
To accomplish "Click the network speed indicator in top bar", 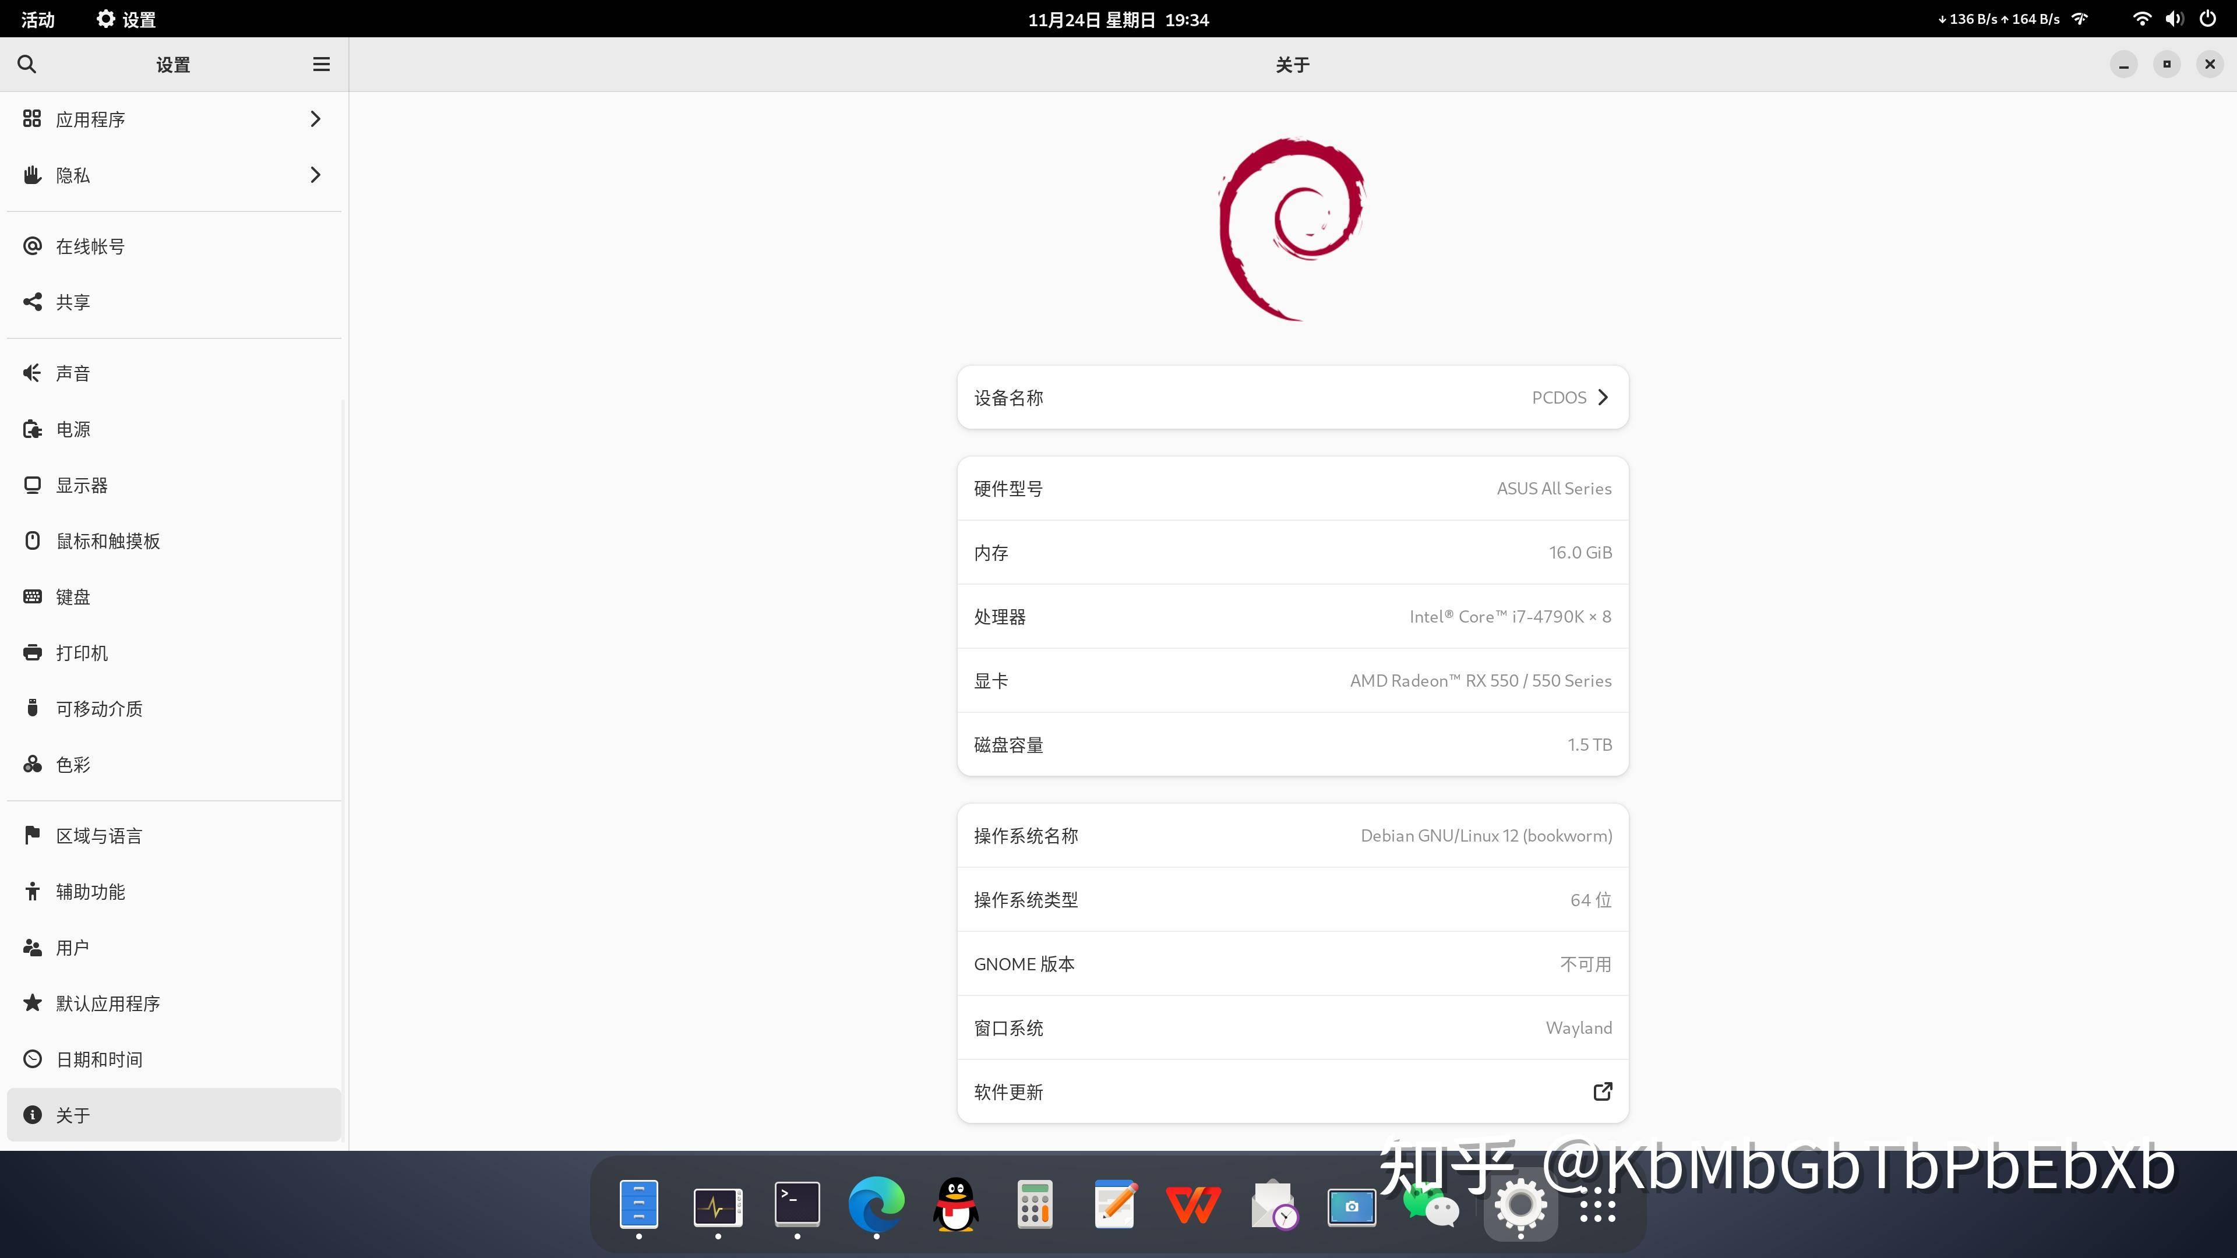I will click(1998, 19).
